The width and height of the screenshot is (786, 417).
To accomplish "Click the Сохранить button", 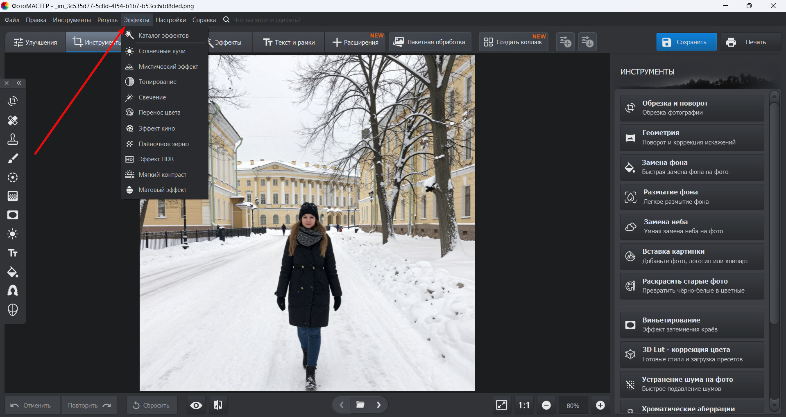I will (x=686, y=42).
